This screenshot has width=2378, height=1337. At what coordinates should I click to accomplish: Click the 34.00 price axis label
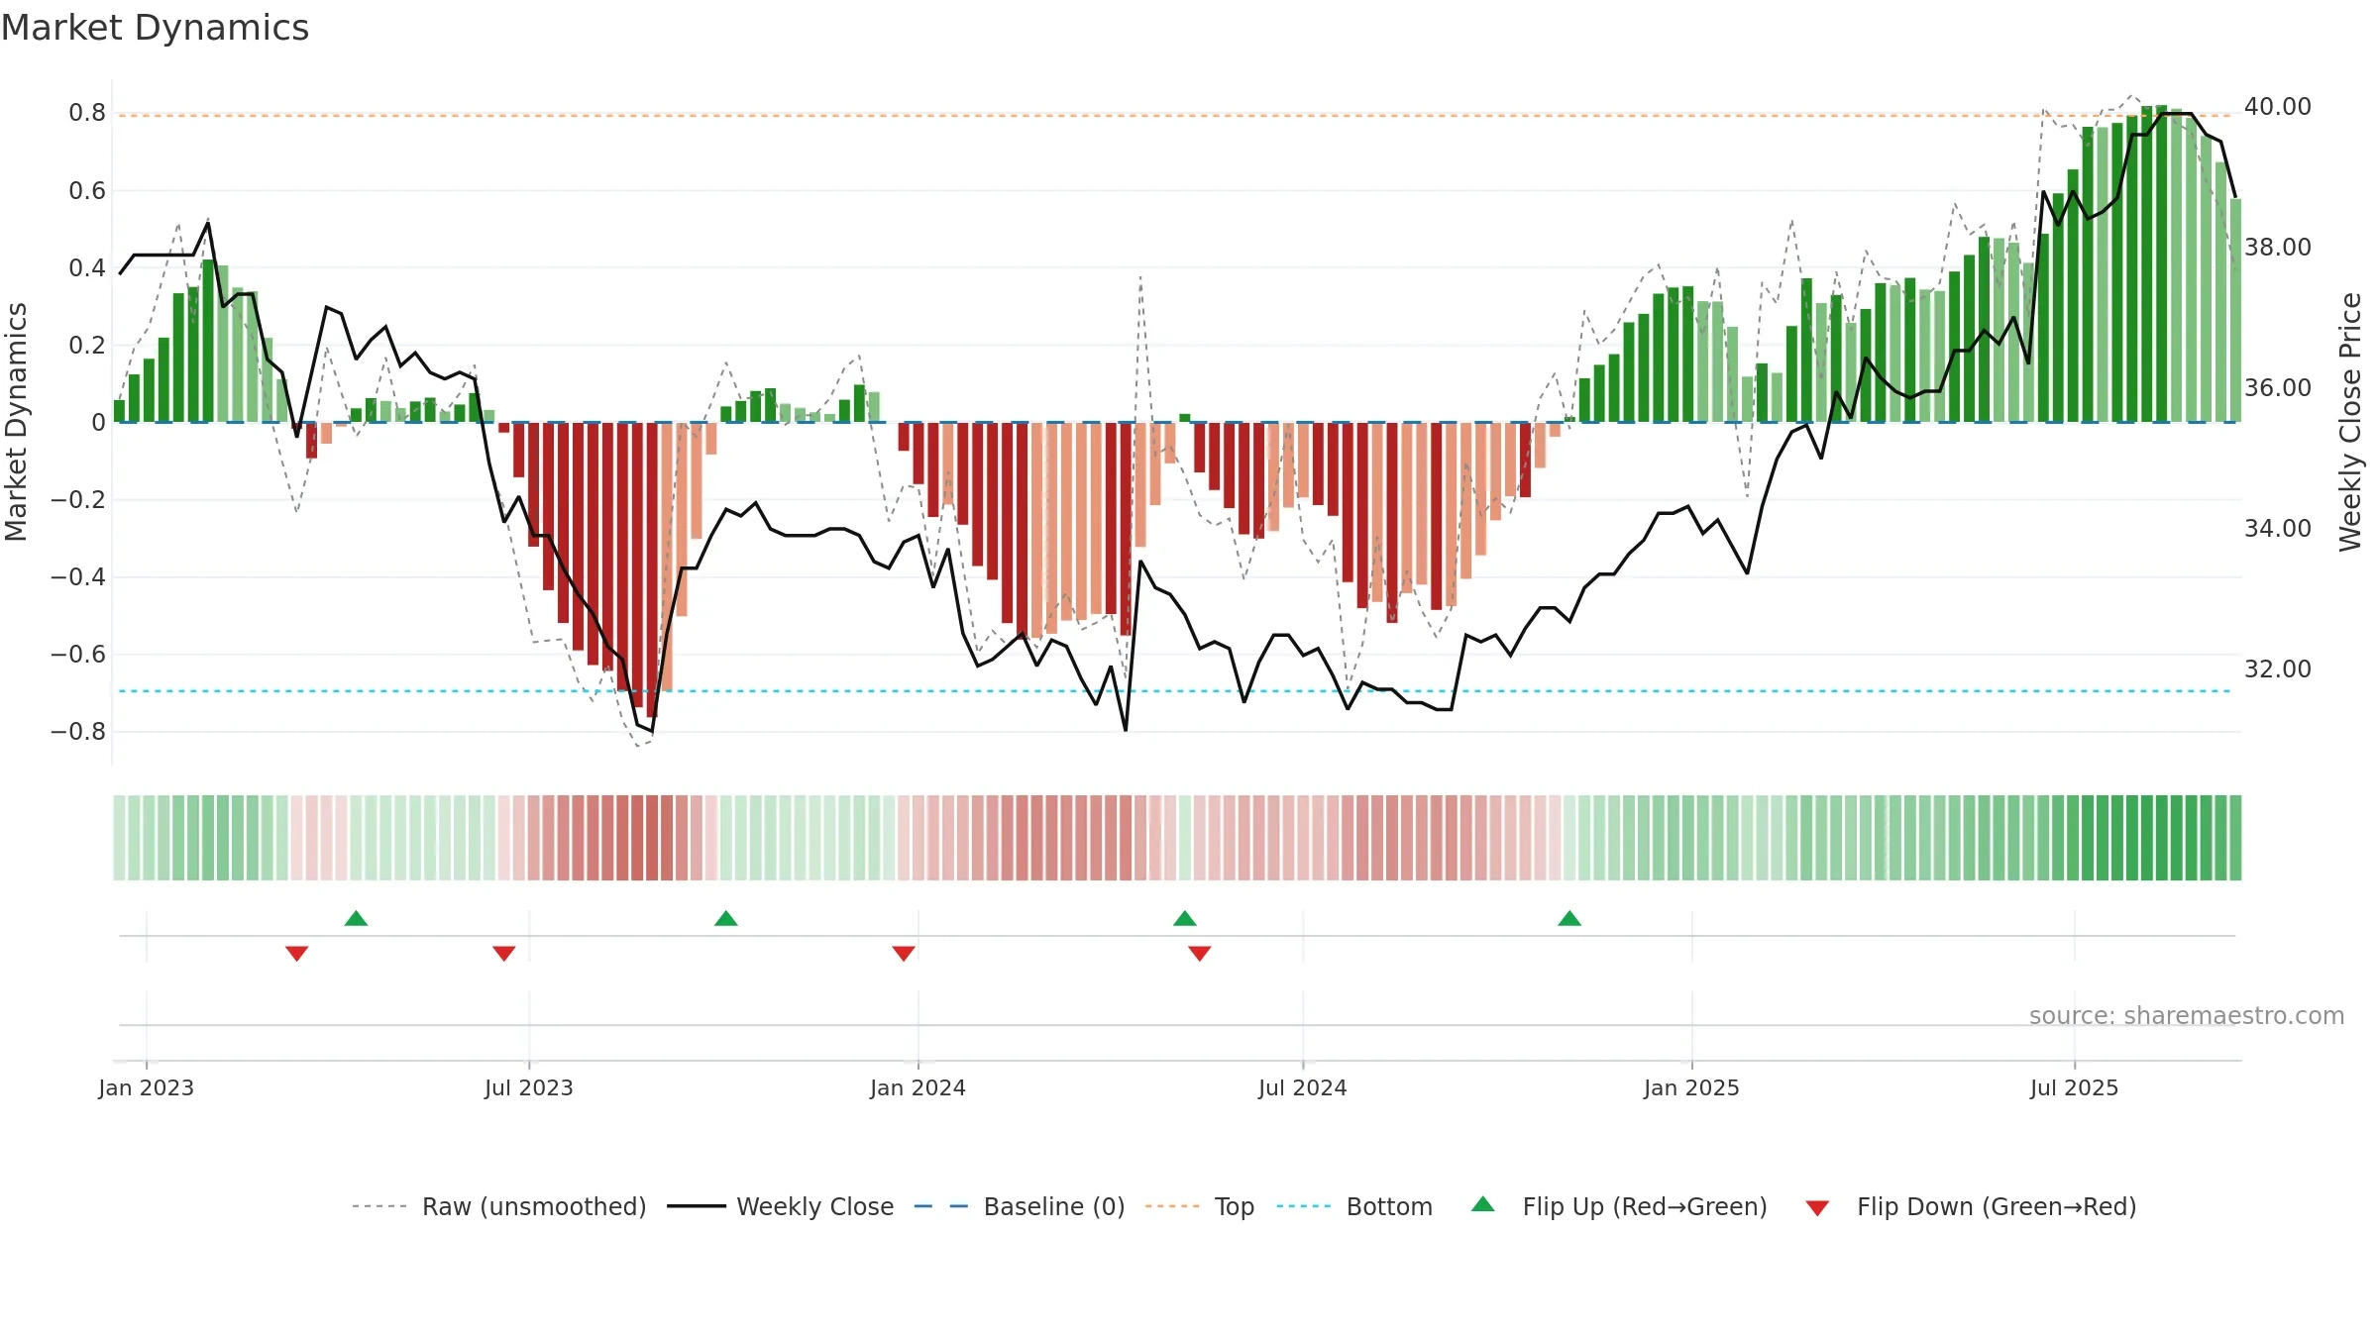point(2278,528)
